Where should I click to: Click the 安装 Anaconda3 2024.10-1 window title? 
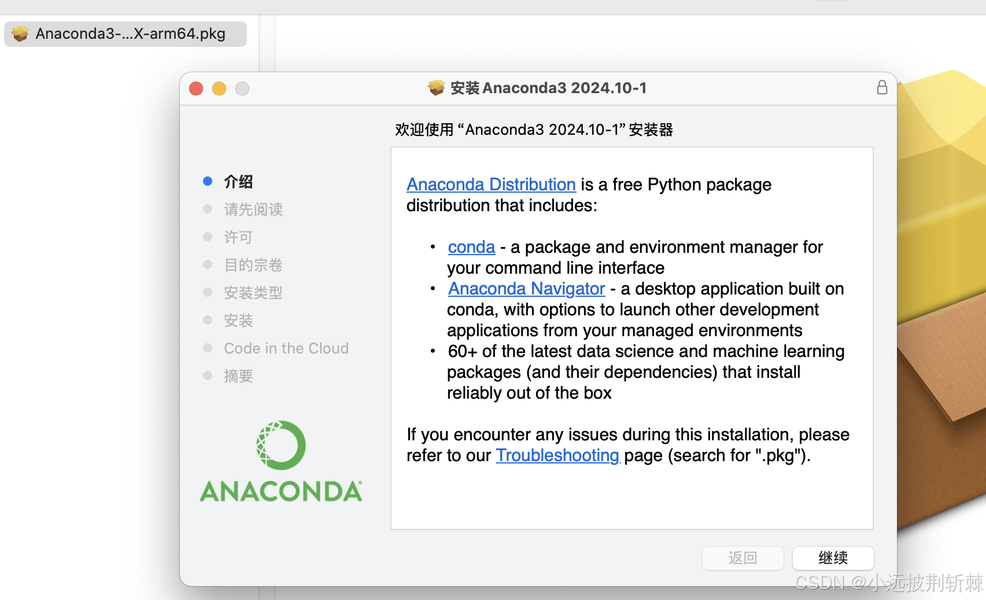click(548, 88)
